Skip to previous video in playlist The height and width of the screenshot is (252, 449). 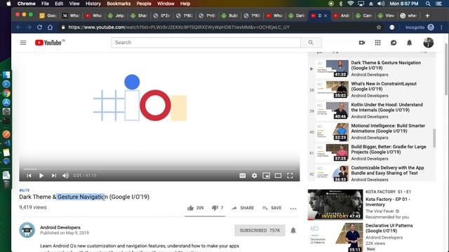coord(29,176)
